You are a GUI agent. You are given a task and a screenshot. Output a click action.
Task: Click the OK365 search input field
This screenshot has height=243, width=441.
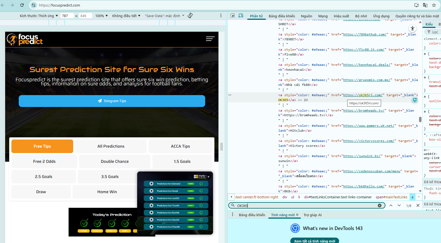pos(306,206)
